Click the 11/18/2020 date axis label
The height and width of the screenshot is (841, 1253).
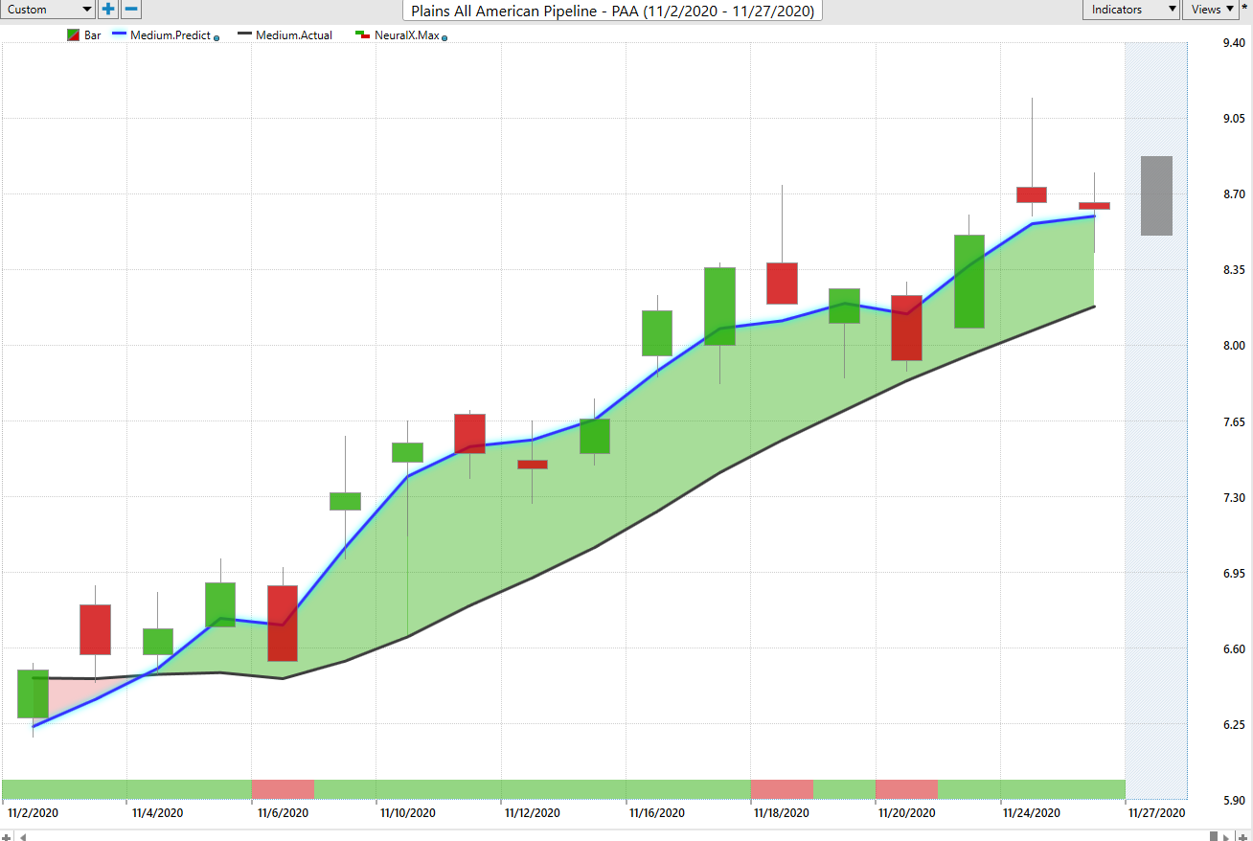coord(781,812)
